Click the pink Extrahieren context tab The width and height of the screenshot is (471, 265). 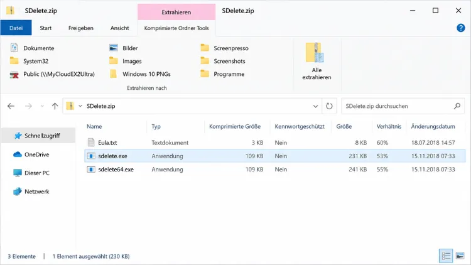(x=176, y=12)
